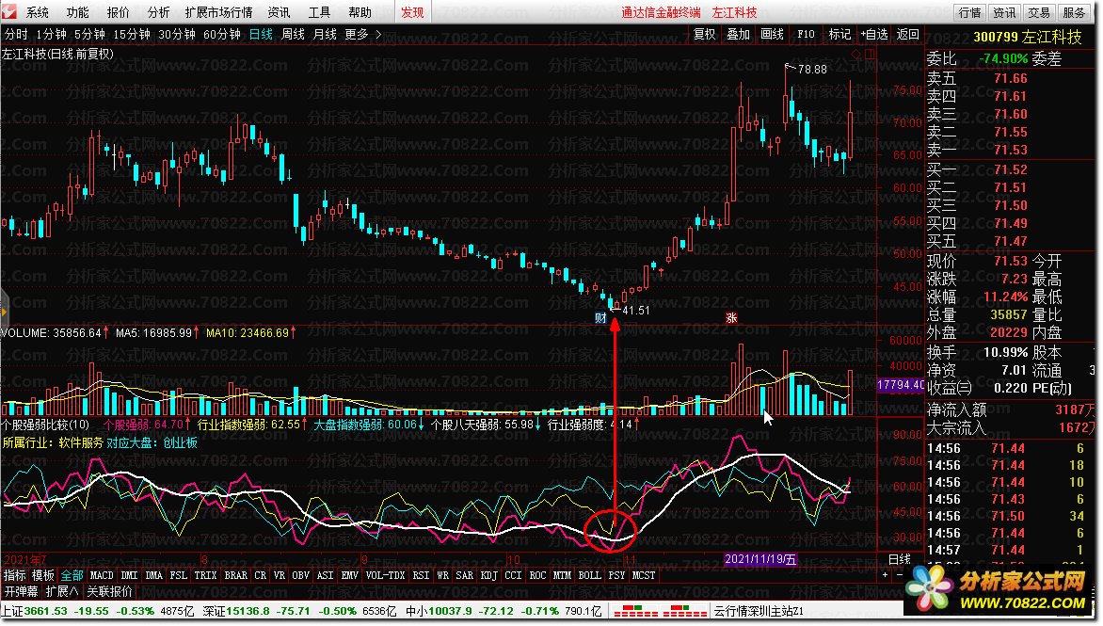Image resolution: width=1103 pixels, height=626 pixels.
Task: Click the minus zoom button near 日线
Action: [900, 575]
